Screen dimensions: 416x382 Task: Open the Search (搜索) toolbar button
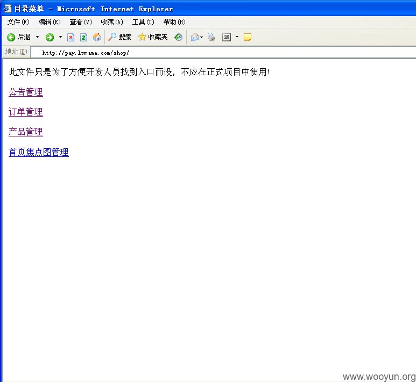(119, 37)
